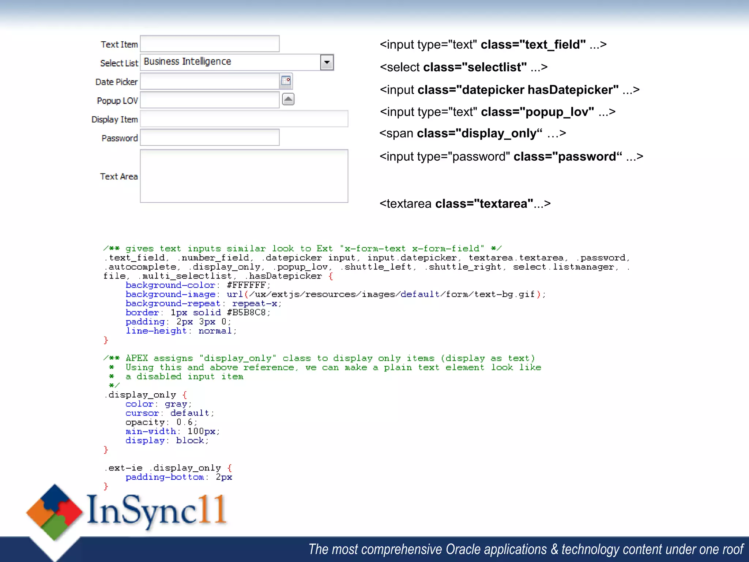Click the Date Picker calendar icon
Screen dimensions: 749x562
(x=286, y=81)
